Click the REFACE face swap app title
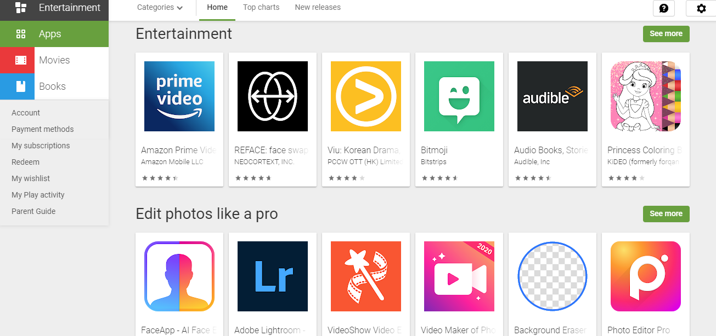 272,150
